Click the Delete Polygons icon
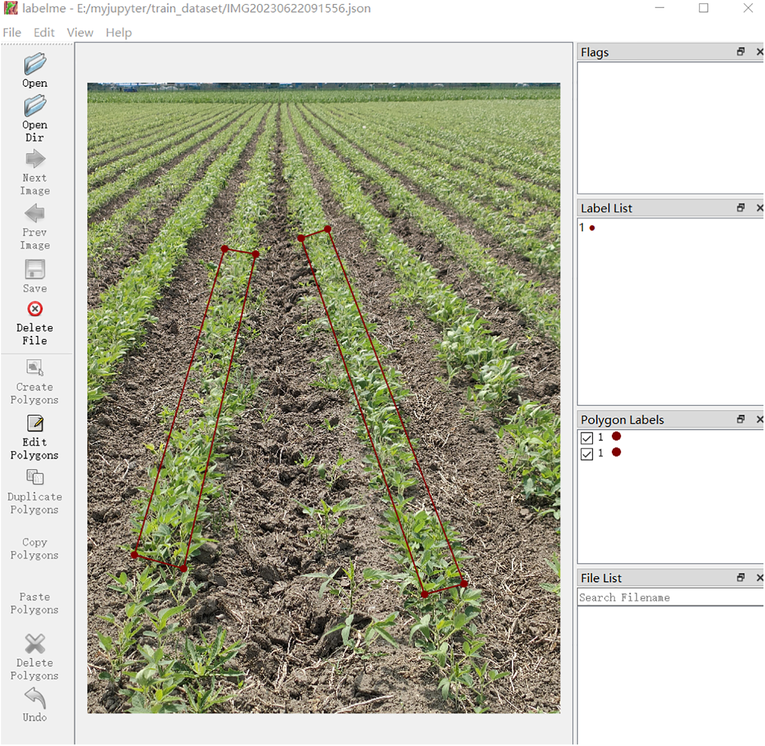 (35, 644)
